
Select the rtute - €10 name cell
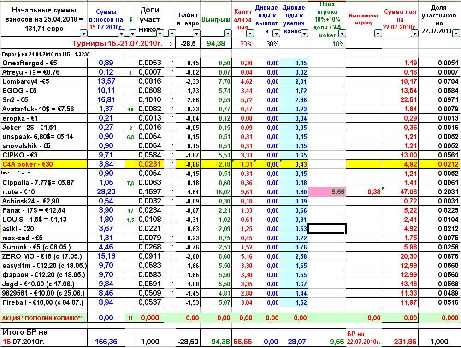tap(44, 192)
